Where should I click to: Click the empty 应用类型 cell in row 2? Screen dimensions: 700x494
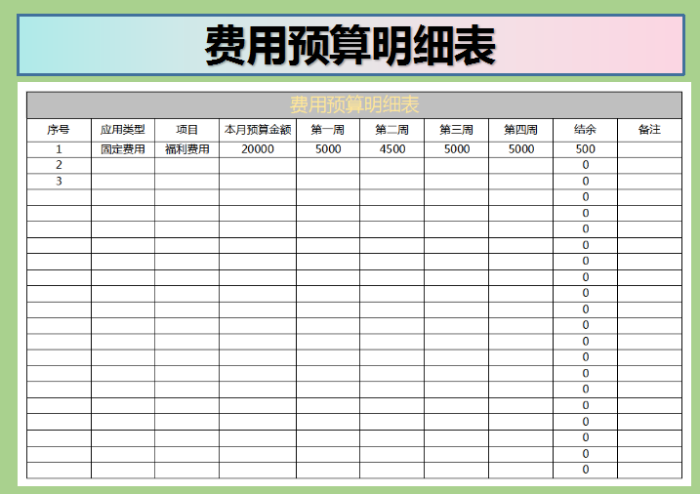[123, 165]
